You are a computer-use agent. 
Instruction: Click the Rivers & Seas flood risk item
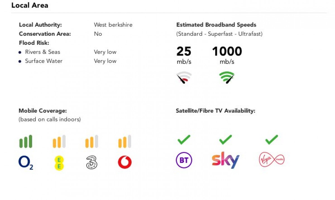[x=42, y=52]
